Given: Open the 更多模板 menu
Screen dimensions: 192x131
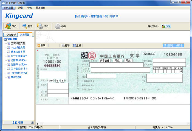Looking at the screenshot, I should click(x=41, y=8).
